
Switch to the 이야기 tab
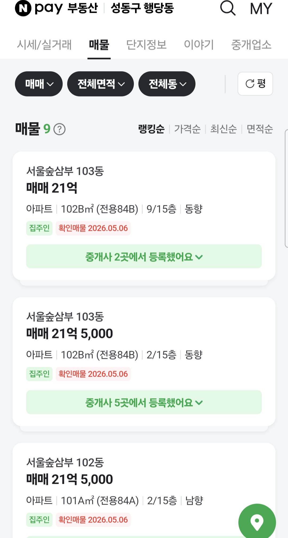click(199, 45)
